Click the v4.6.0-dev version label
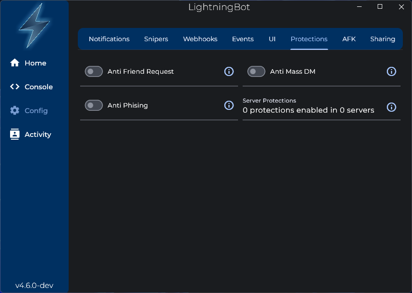The image size is (412, 293). [34, 284]
